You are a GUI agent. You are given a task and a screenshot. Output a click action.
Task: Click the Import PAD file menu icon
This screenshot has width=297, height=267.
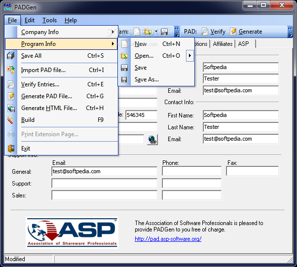click(11, 70)
